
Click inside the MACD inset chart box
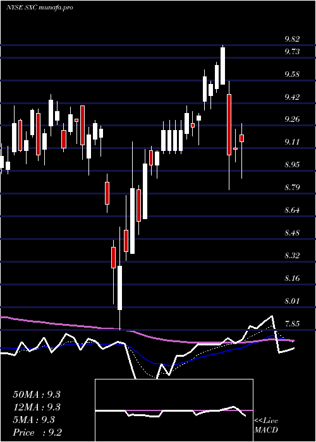pos(174,410)
